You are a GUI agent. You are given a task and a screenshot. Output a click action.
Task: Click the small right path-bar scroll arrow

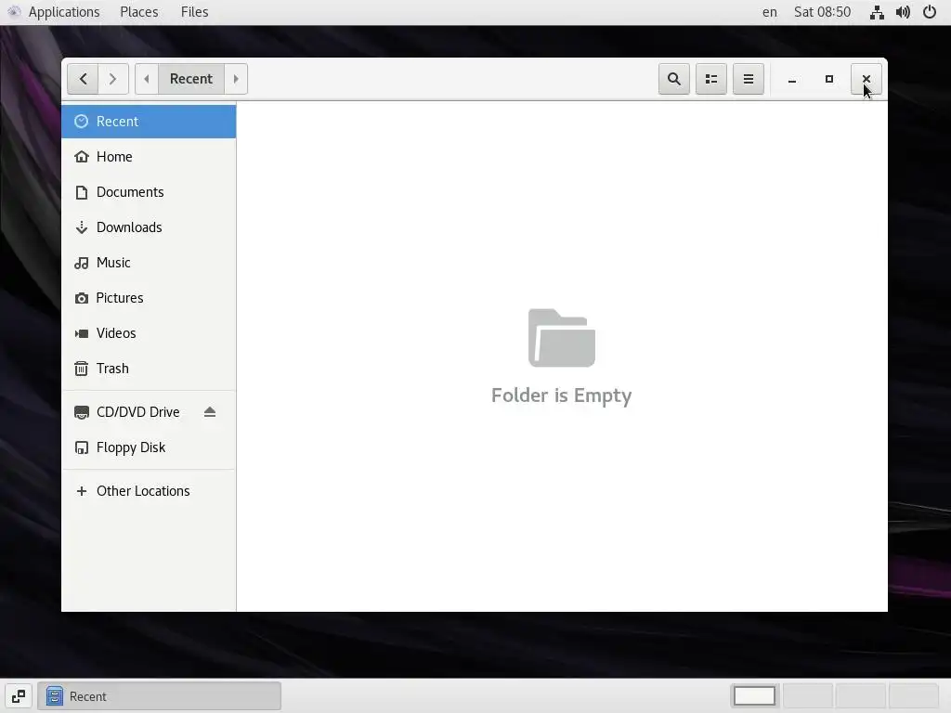pos(236,79)
